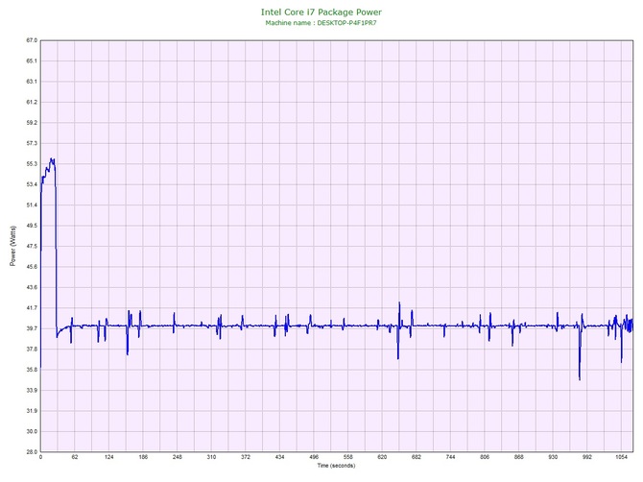Click x-axis tick label 558
This screenshot has height=482, width=643.
(347, 457)
